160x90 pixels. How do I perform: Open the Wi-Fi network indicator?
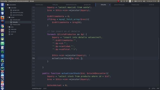pos(127,1)
